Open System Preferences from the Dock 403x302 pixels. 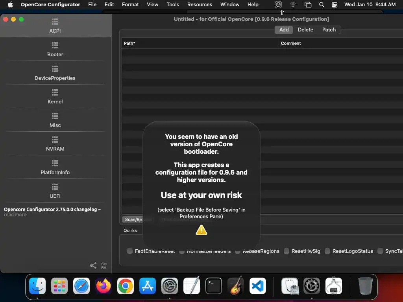pyautogui.click(x=170, y=286)
